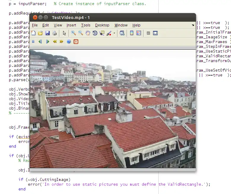The image size is (231, 194).
Task: Rewind the video quickly
Action: pyautogui.click(x=55, y=42)
